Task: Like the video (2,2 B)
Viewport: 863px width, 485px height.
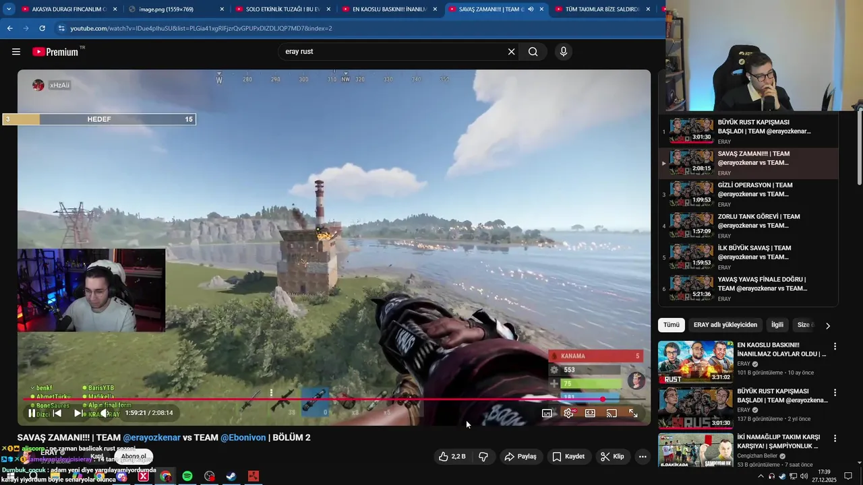Action: coord(452,457)
